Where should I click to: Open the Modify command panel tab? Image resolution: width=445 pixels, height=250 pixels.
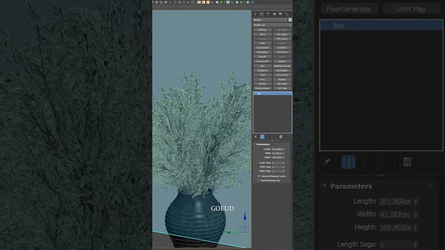tap(261, 13)
